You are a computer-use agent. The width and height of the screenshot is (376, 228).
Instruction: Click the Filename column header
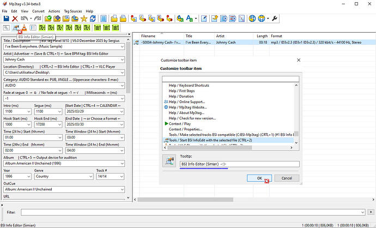[162, 36]
